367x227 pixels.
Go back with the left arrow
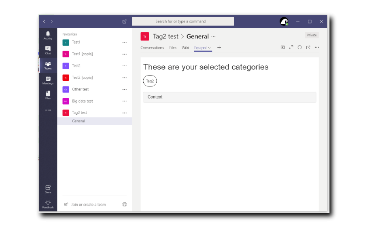(x=44, y=21)
